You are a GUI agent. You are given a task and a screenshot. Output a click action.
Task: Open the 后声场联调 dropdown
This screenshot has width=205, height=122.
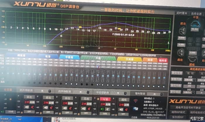point(88,92)
